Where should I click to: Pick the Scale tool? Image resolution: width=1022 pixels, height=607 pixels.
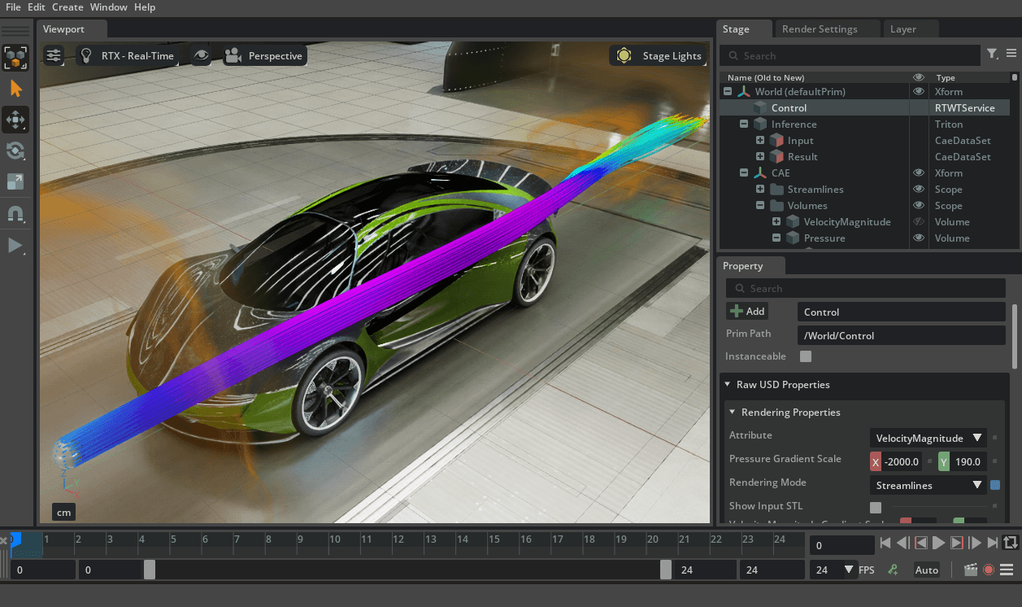tap(15, 181)
